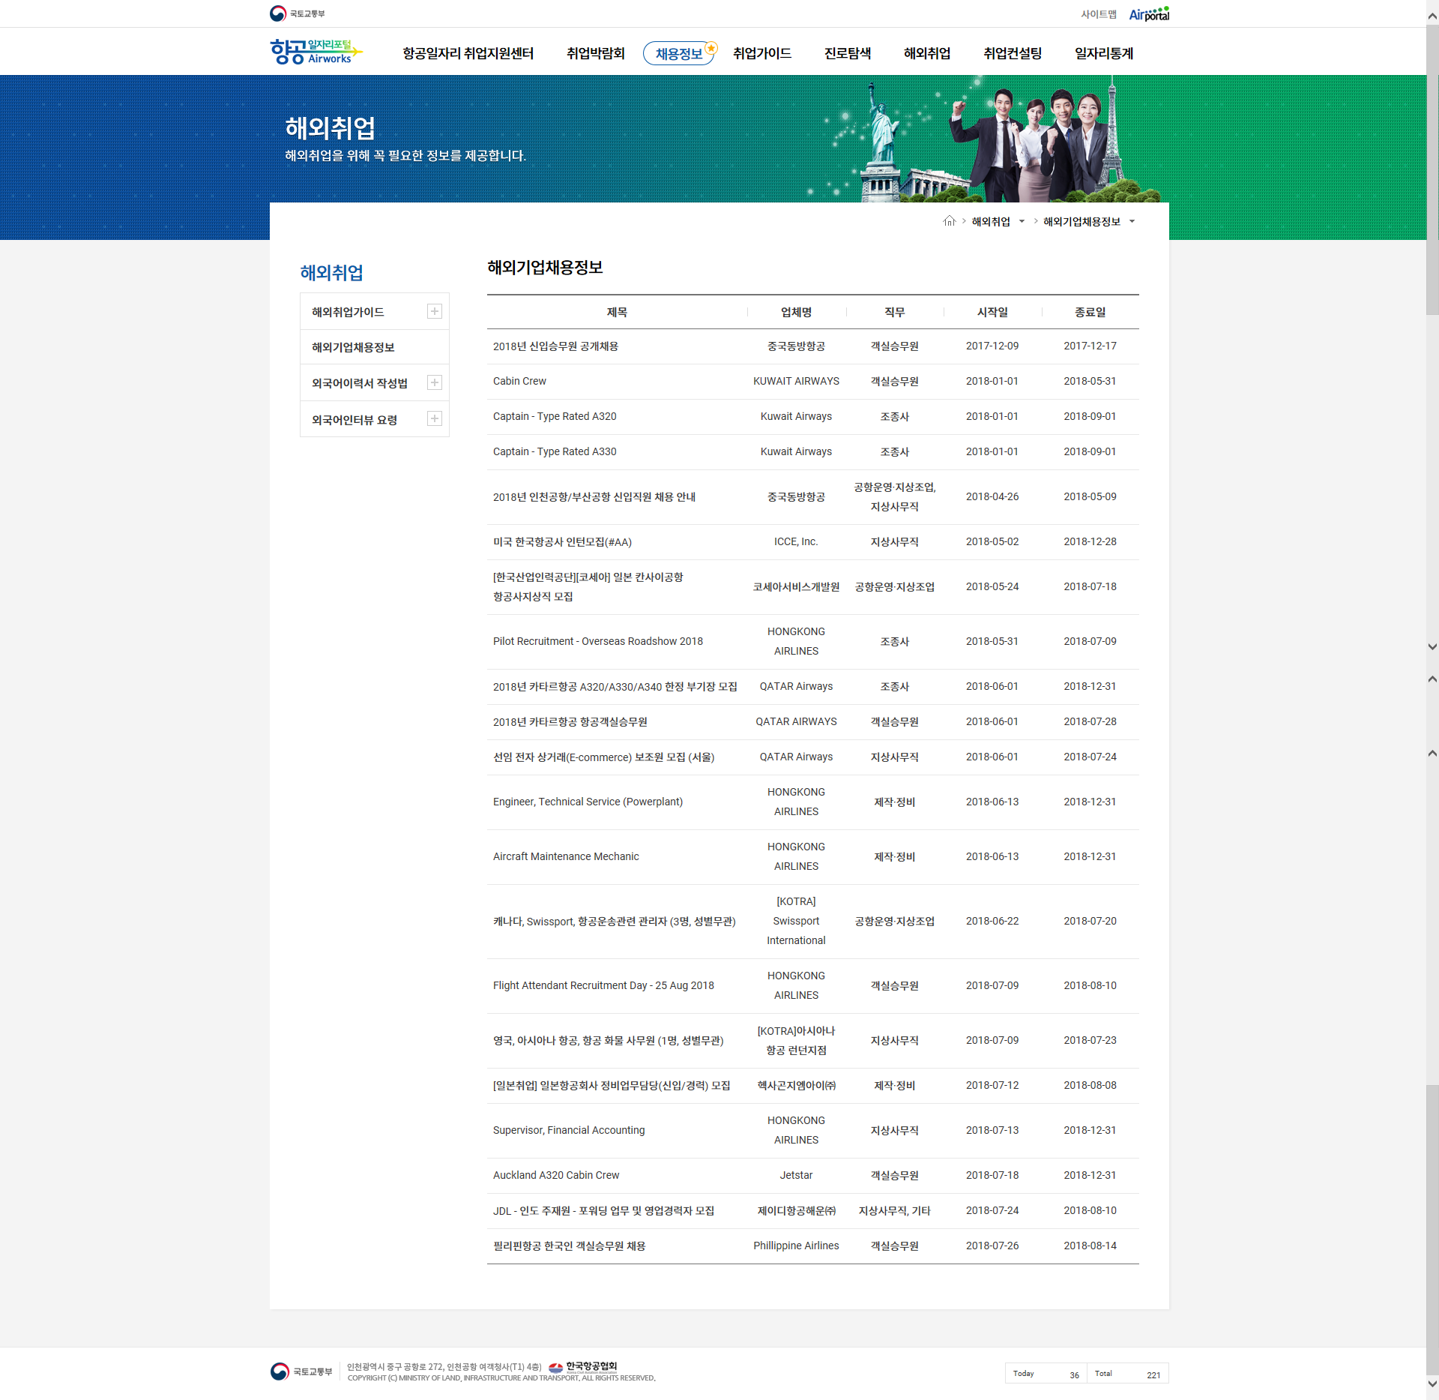Select 외국어인터뷰 요령 in the sidebar
The height and width of the screenshot is (1400, 1439).
coord(355,420)
